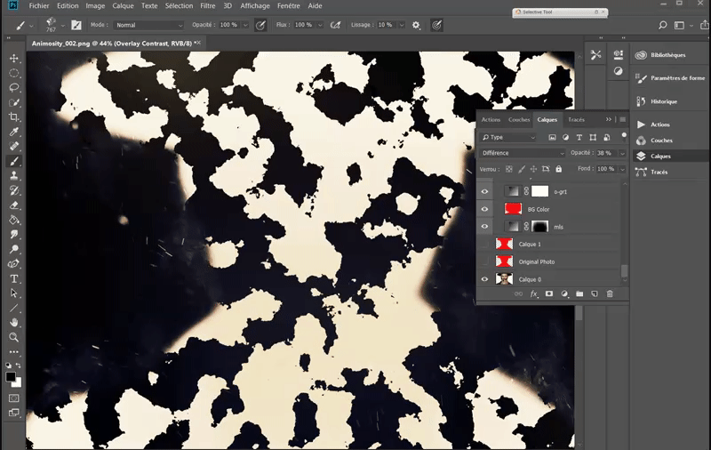Screen dimensions: 711x450
Task: Open Actions in right sidebar
Action: point(660,125)
